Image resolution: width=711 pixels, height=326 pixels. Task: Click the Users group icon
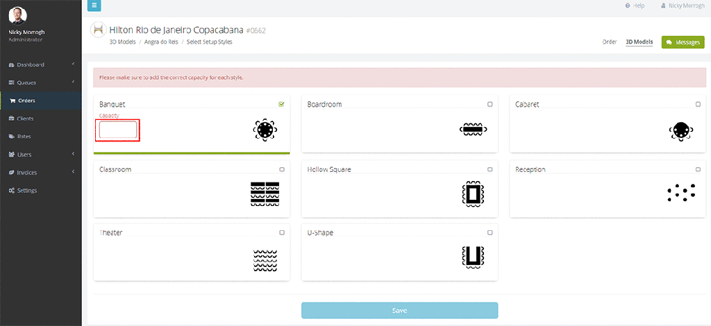12,155
